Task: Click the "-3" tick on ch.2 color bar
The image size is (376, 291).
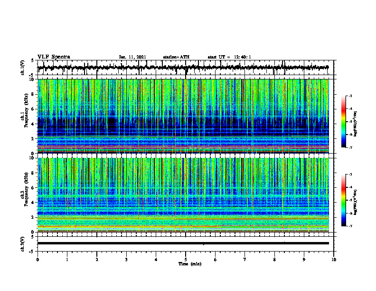Action: (x=350, y=175)
